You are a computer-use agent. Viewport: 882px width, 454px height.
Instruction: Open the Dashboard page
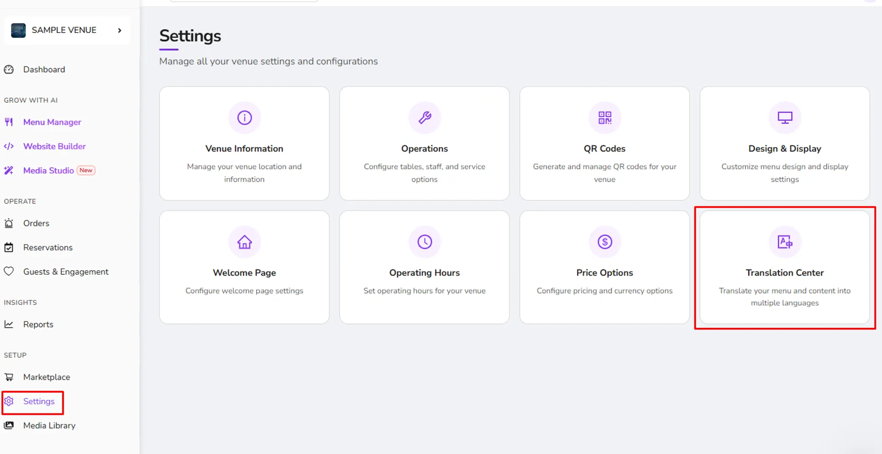click(44, 70)
